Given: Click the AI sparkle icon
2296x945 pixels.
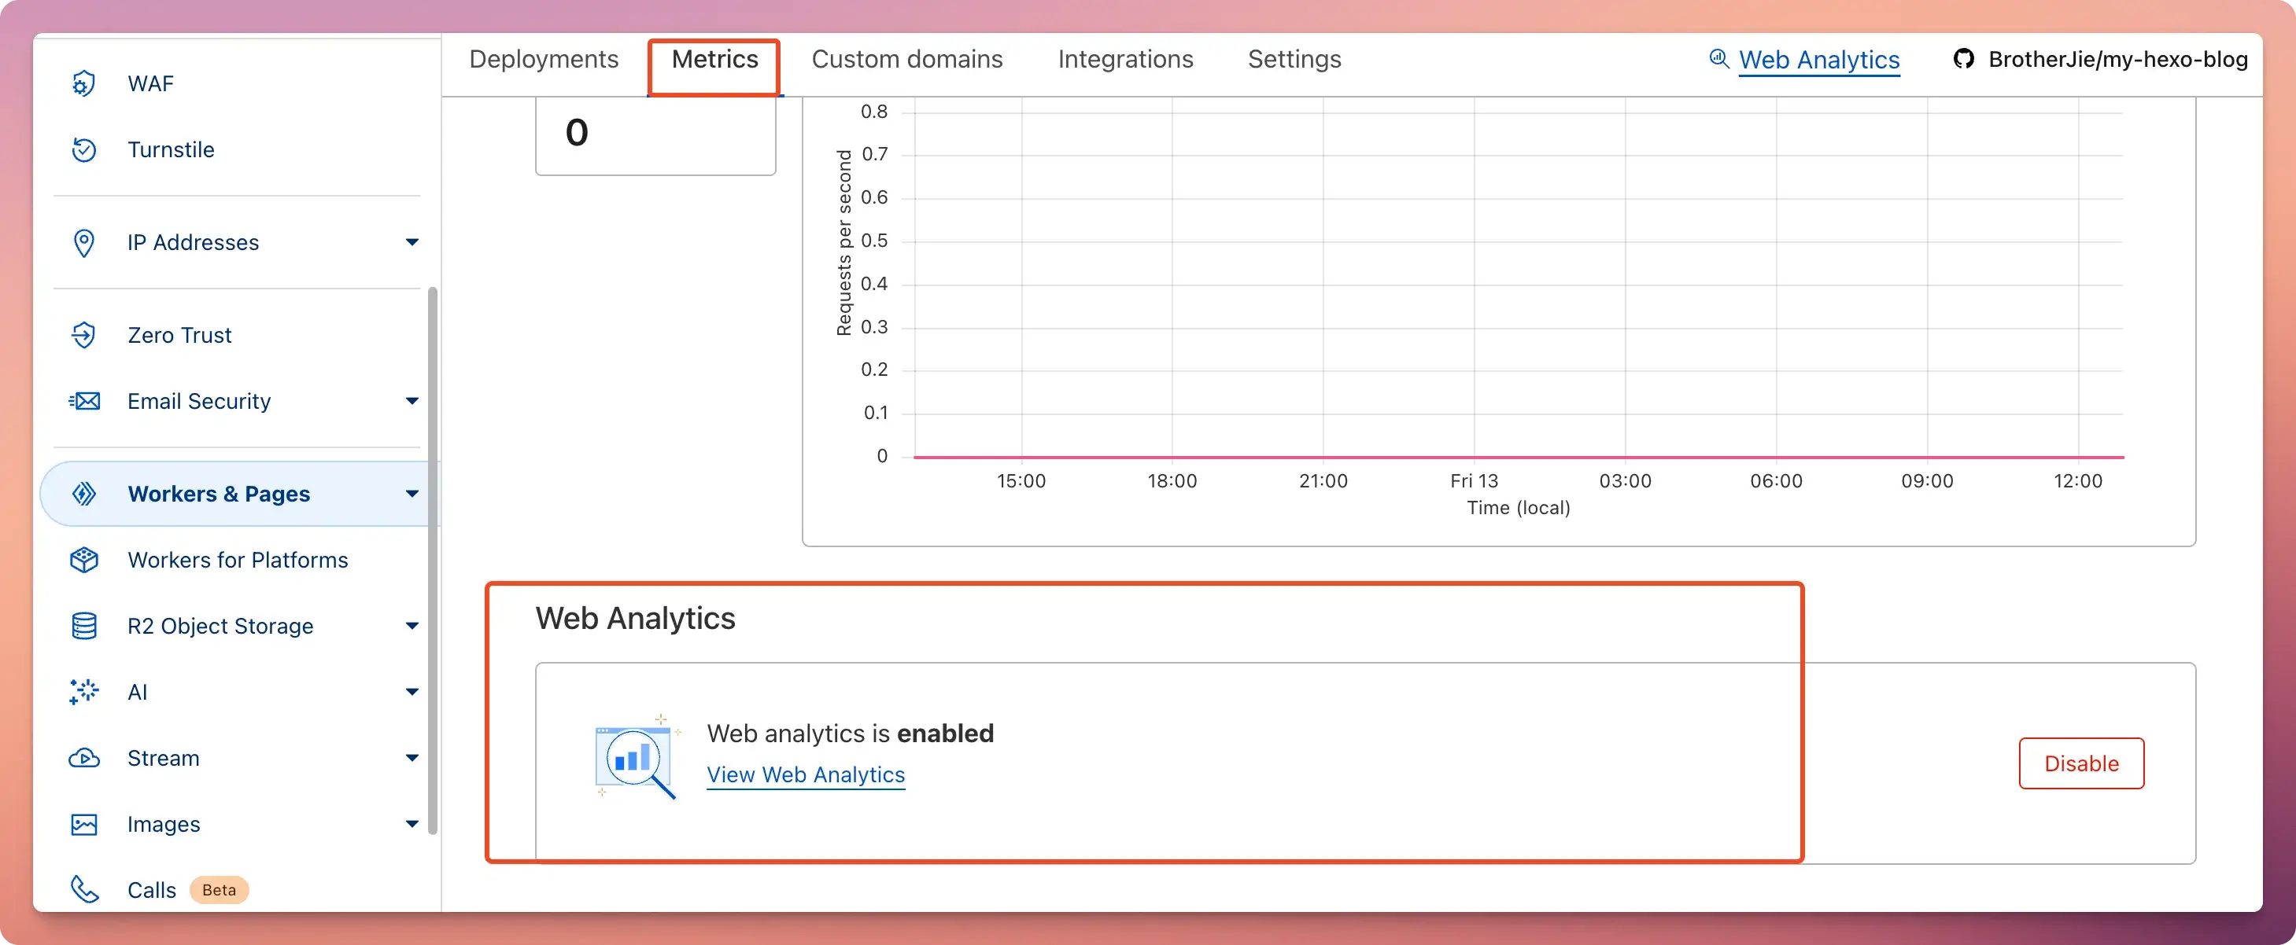Looking at the screenshot, I should [83, 691].
